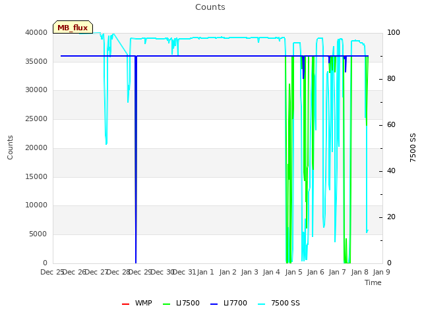Click the Time axis label
Viewport: 422px width, 316px height.
pos(373,282)
